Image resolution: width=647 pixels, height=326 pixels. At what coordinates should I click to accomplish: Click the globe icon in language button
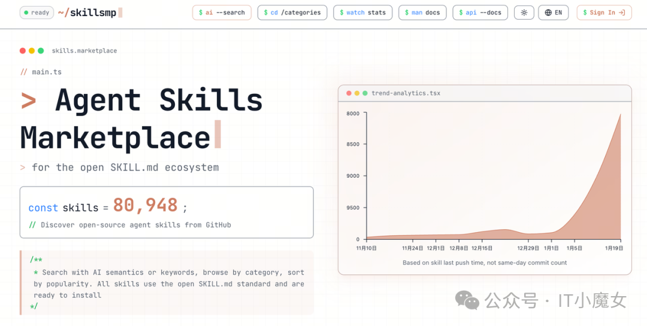(548, 13)
